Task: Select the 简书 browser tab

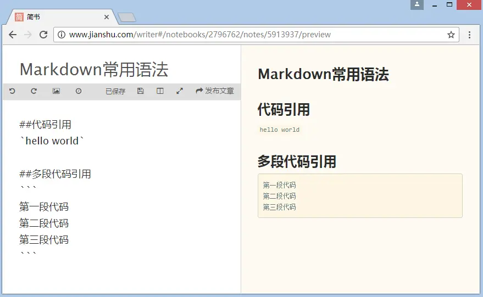Action: coord(62,17)
